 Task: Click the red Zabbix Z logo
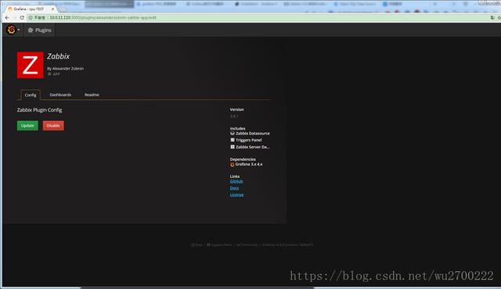[x=31, y=65]
